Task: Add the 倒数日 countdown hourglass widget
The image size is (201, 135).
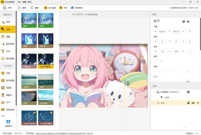Action: click(8, 95)
